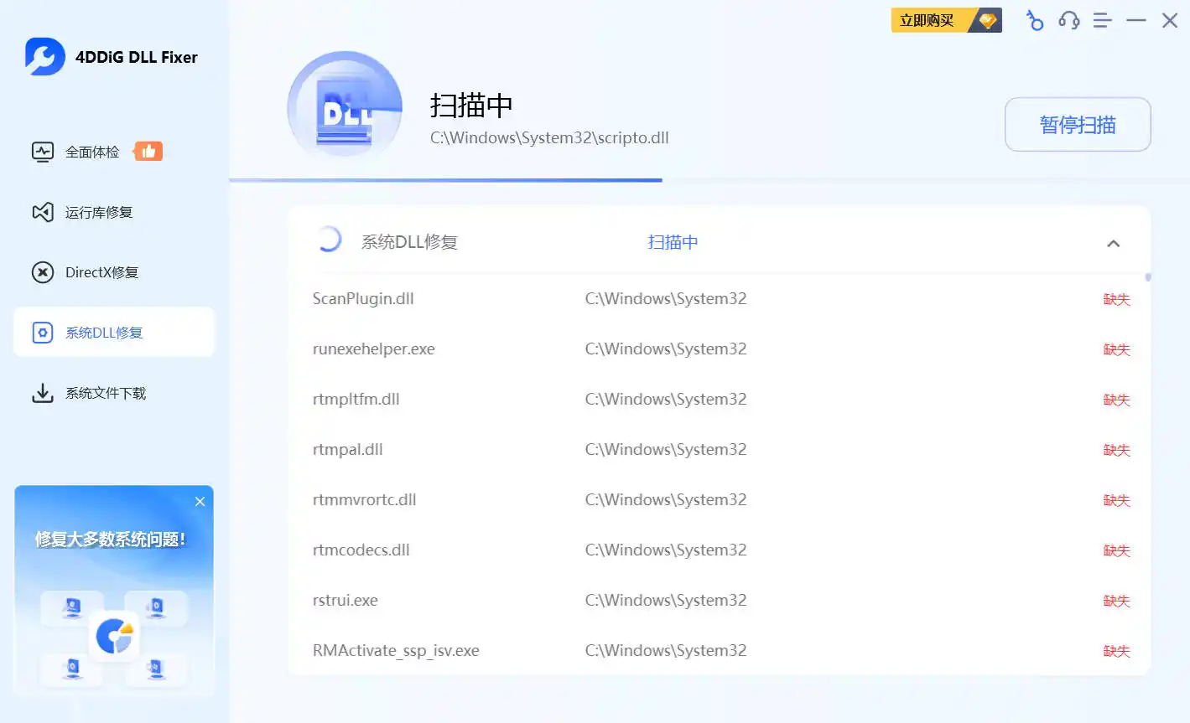The height and width of the screenshot is (723, 1190).
Task: Click runexehelper.exe file name
Action: click(374, 349)
